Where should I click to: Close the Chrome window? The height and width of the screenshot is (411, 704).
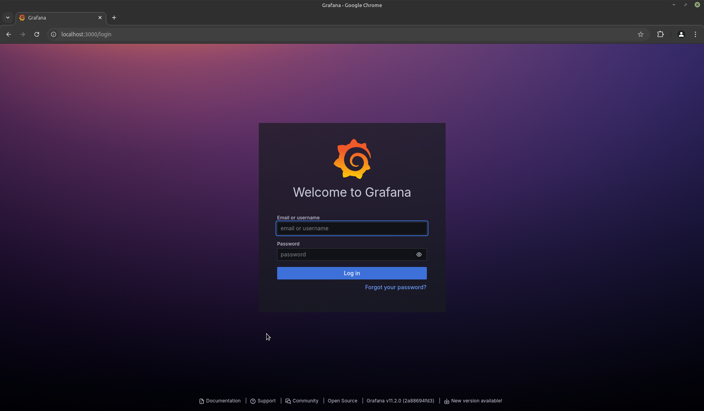click(x=697, y=5)
